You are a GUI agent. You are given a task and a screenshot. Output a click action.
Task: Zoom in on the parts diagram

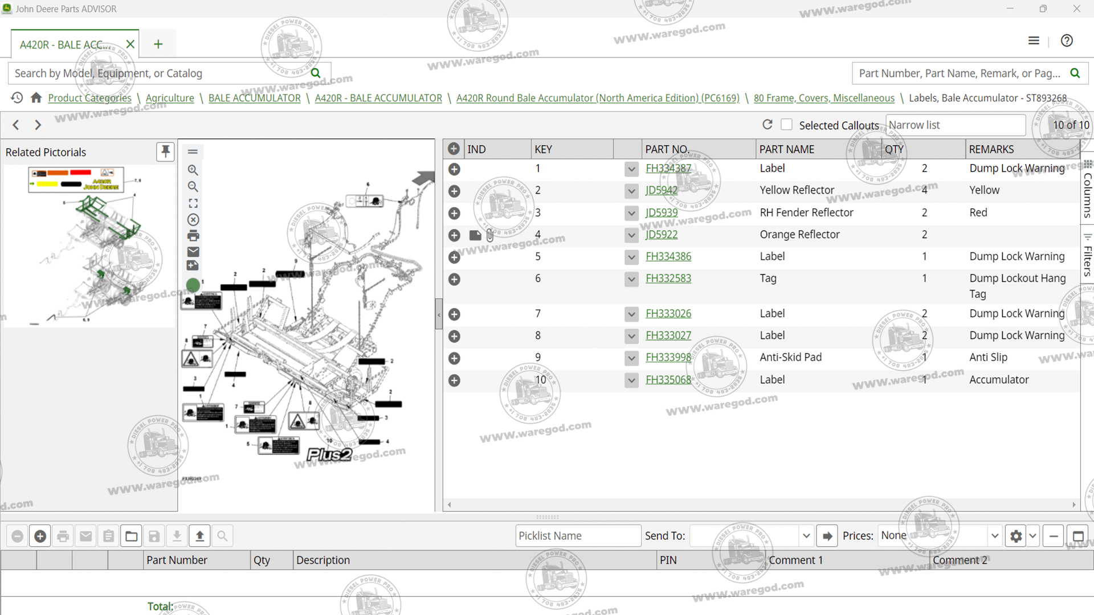click(193, 170)
